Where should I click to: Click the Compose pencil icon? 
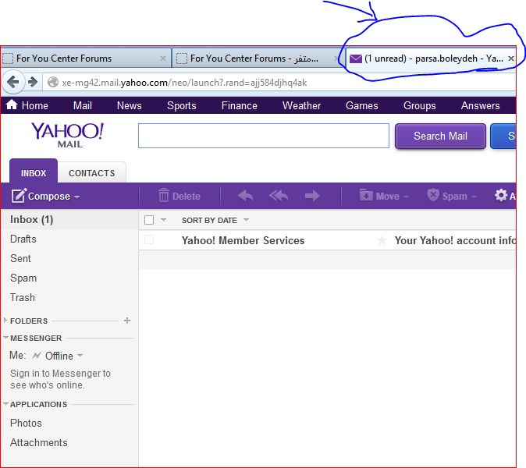point(19,196)
